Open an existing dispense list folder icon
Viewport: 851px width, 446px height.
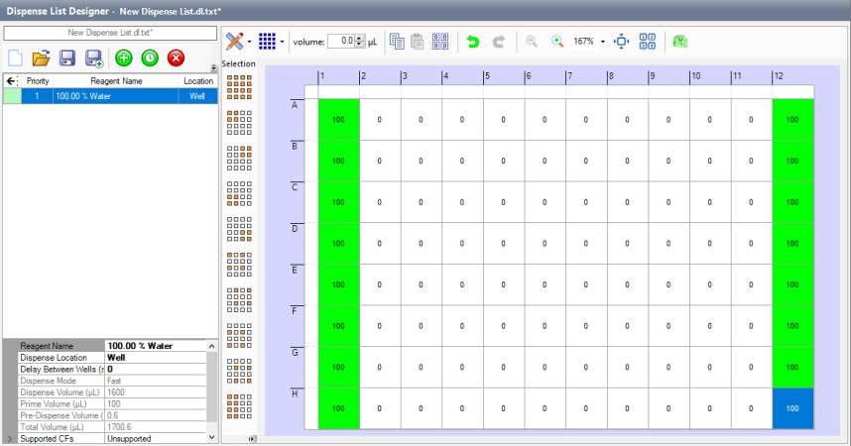[x=42, y=58]
